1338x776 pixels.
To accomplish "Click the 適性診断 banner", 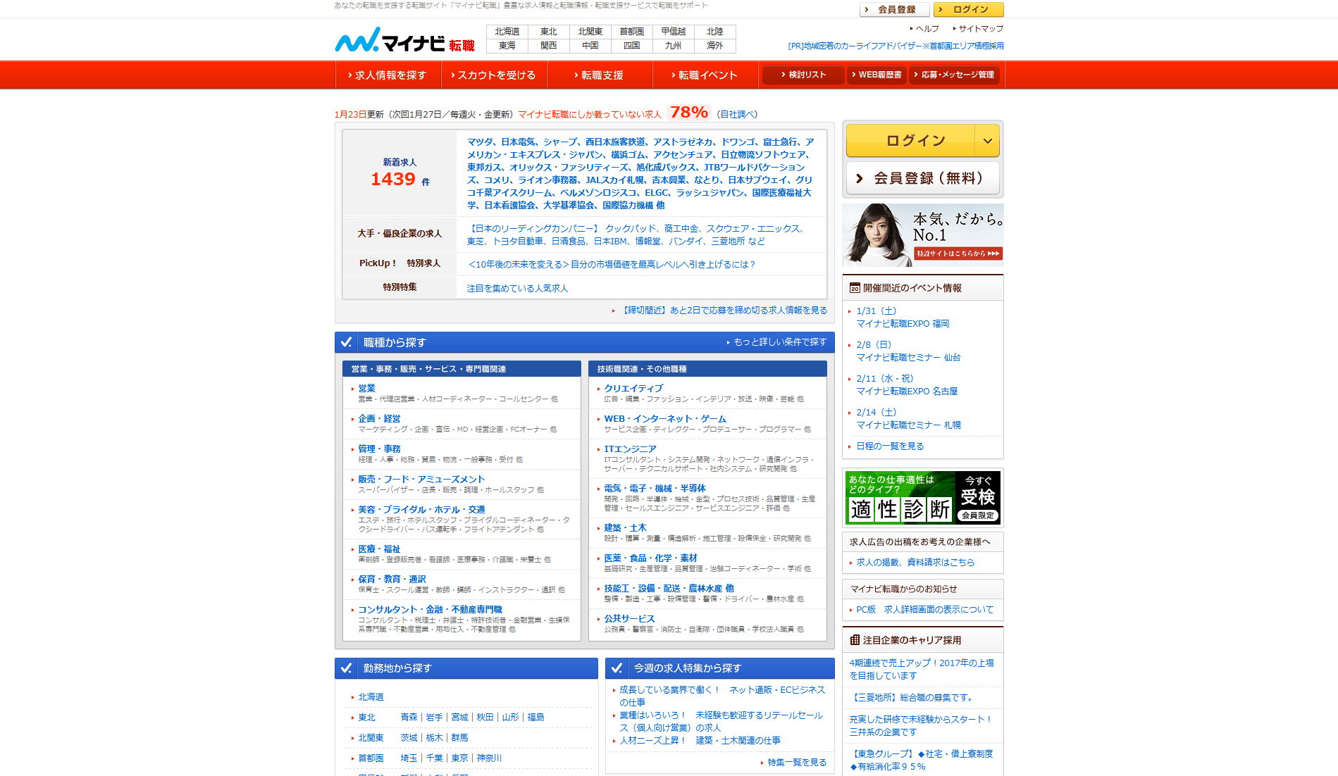I will 923,498.
